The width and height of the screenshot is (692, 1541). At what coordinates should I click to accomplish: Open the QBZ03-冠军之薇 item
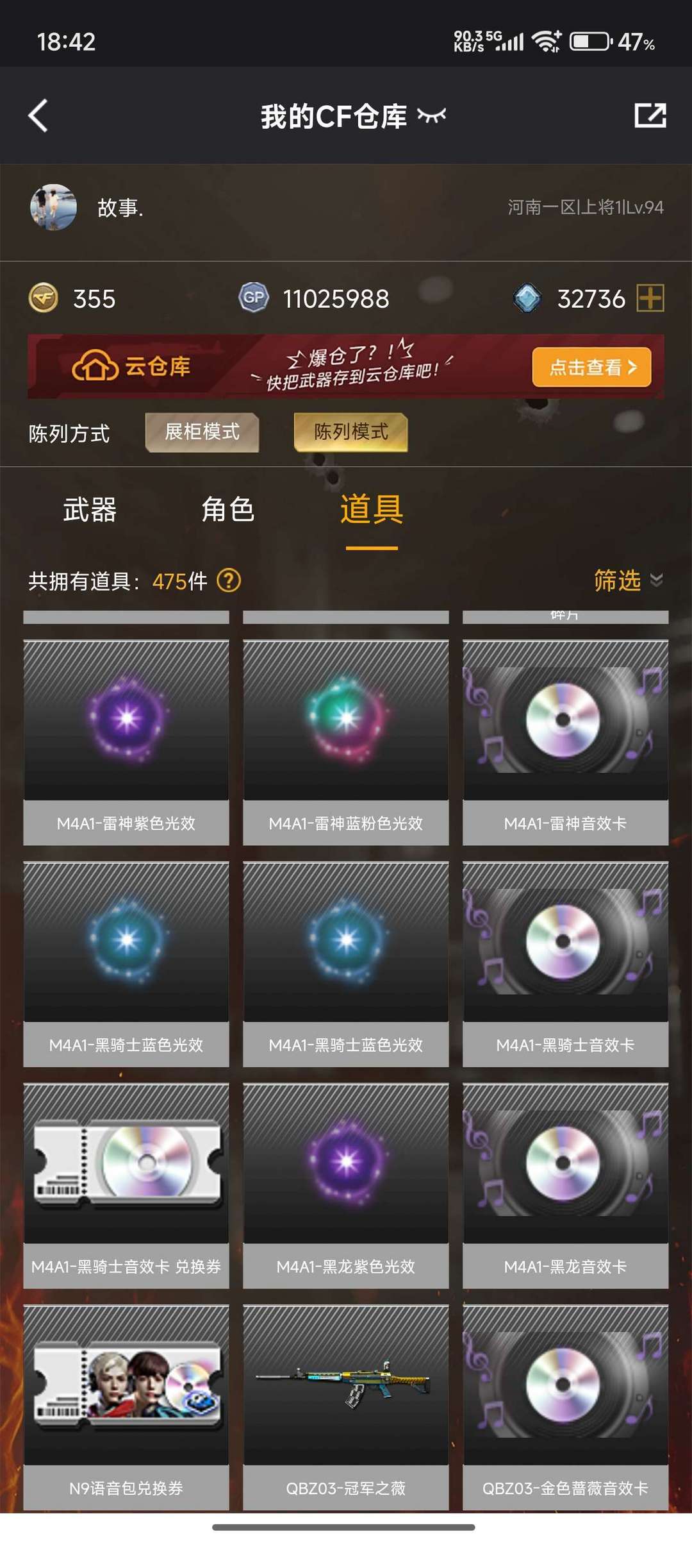click(346, 1407)
